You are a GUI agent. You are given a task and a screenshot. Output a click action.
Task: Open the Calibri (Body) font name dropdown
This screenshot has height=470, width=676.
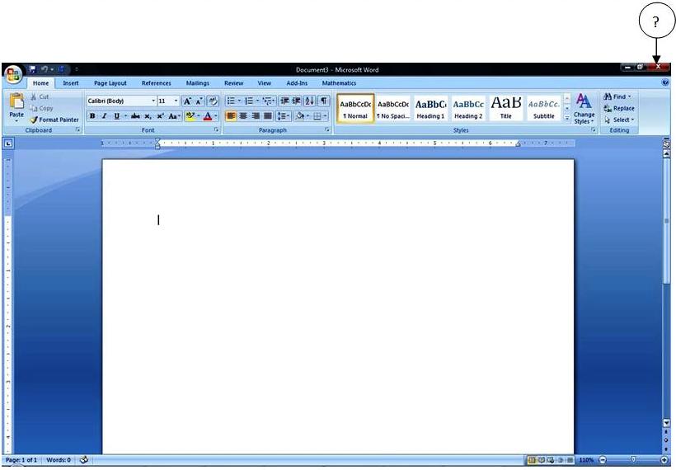point(153,101)
